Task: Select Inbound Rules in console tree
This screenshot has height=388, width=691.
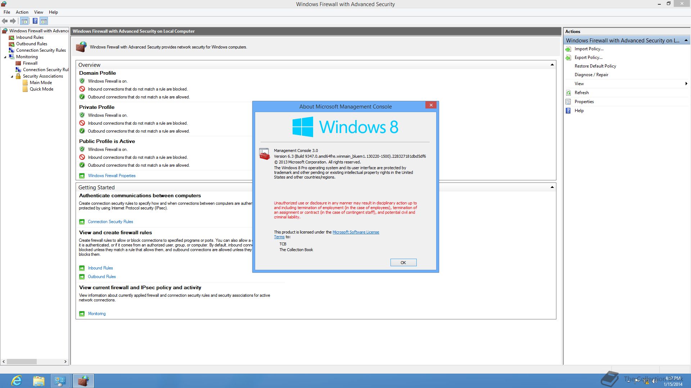Action: 30,37
